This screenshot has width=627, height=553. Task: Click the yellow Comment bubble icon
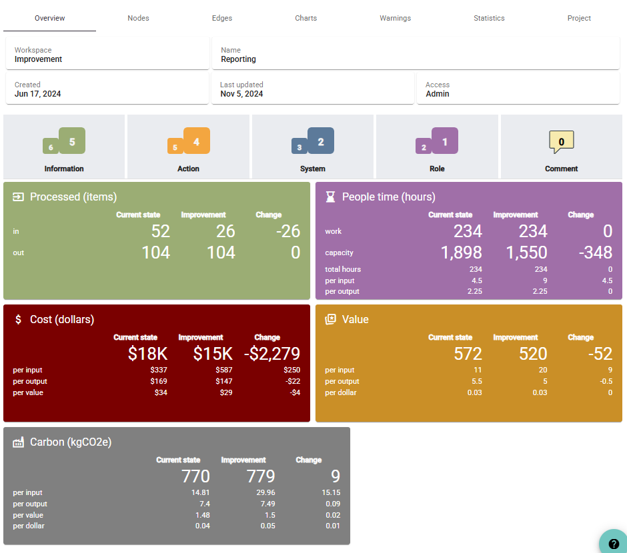tap(562, 142)
